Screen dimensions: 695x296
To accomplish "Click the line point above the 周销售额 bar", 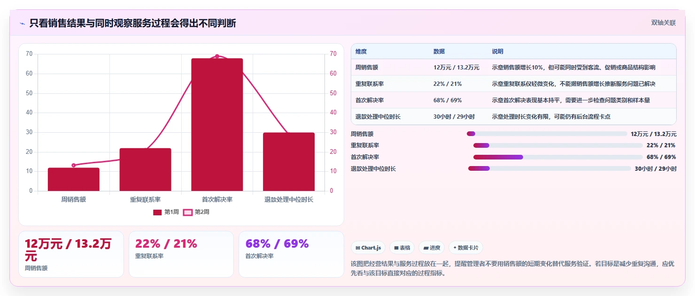I will [74, 165].
